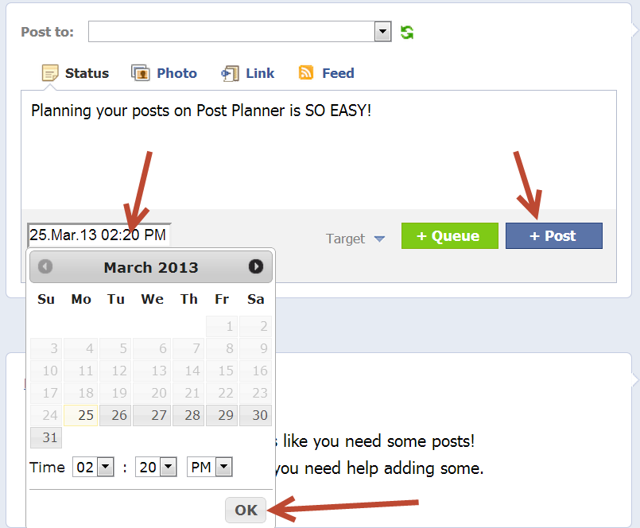Click the Photo tab icon
The height and width of the screenshot is (528, 640).
click(140, 74)
